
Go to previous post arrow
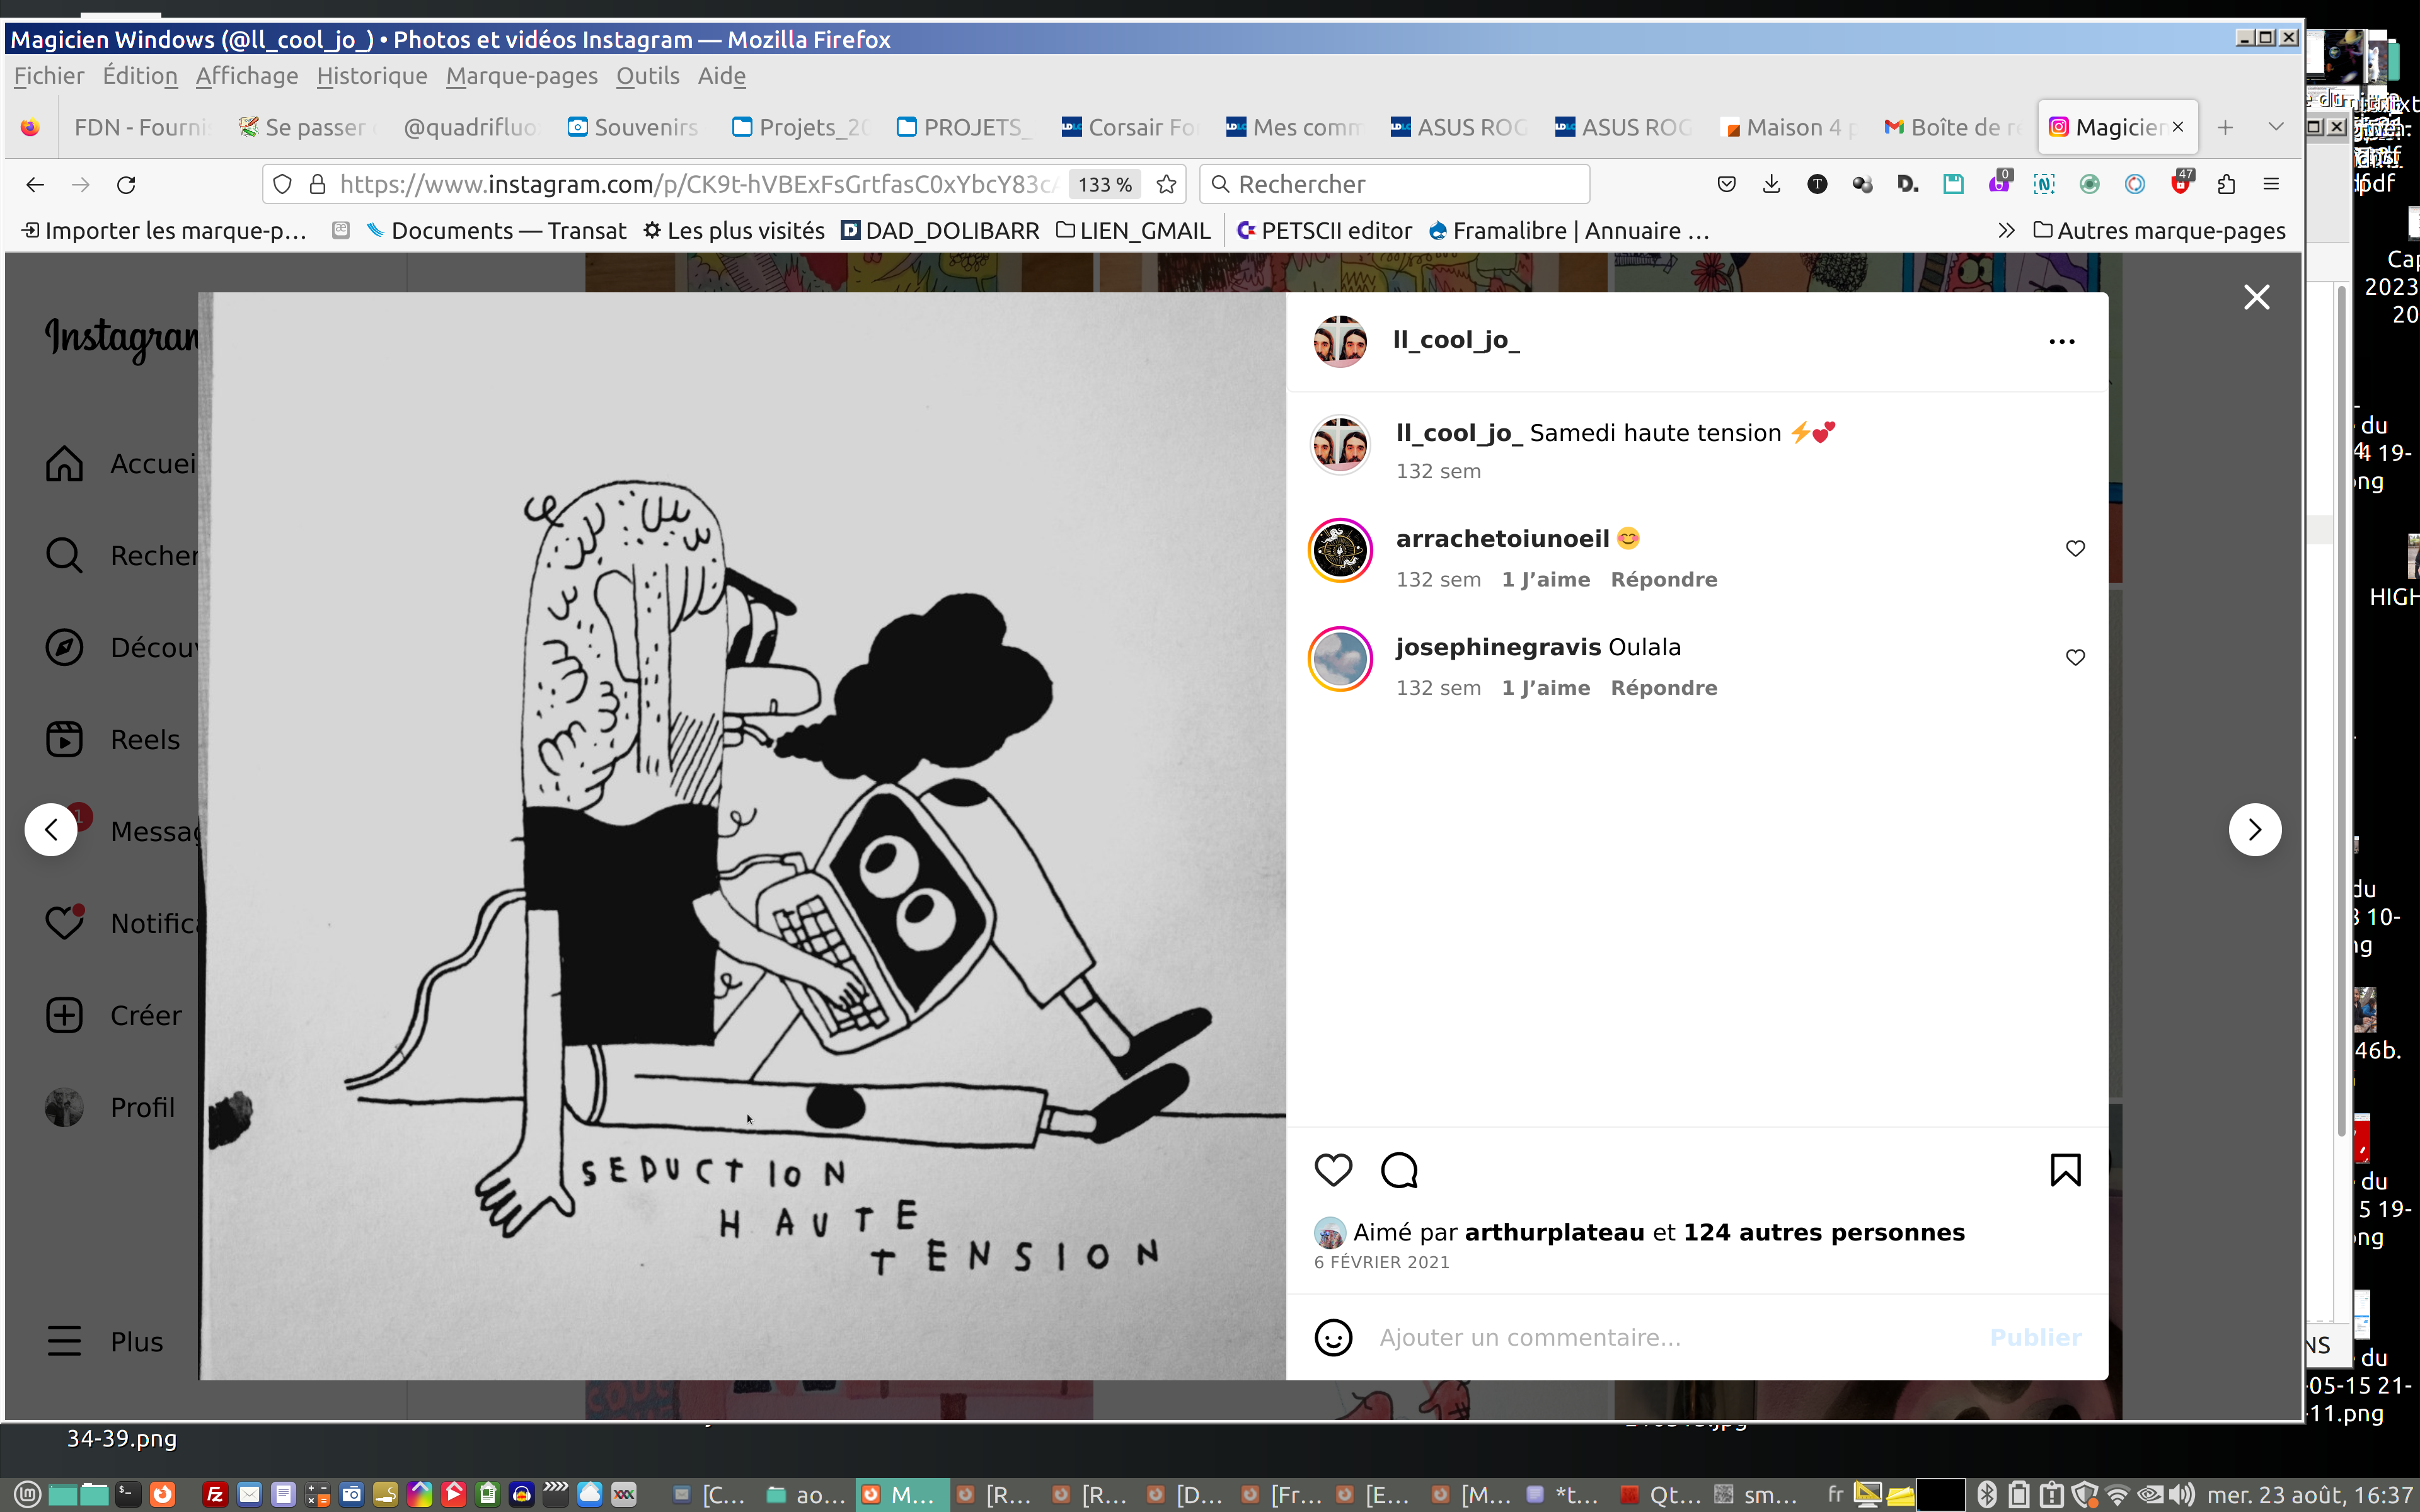[51, 829]
